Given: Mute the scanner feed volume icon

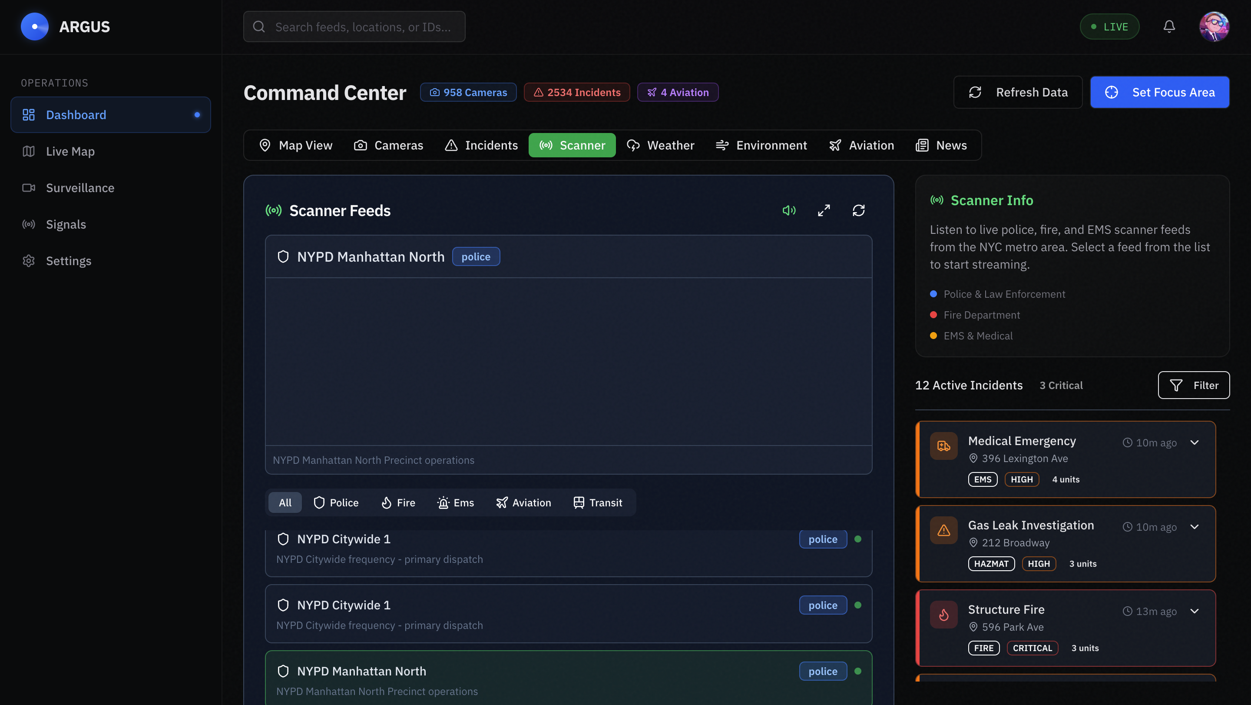Looking at the screenshot, I should (x=789, y=210).
